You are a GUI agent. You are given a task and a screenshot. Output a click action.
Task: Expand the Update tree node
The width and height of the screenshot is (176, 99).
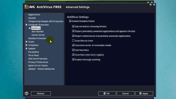tap(26, 48)
